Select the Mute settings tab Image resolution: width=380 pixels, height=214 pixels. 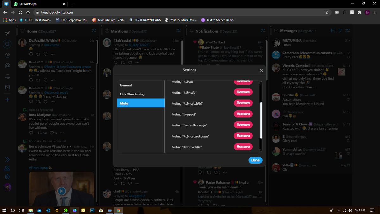point(141,103)
